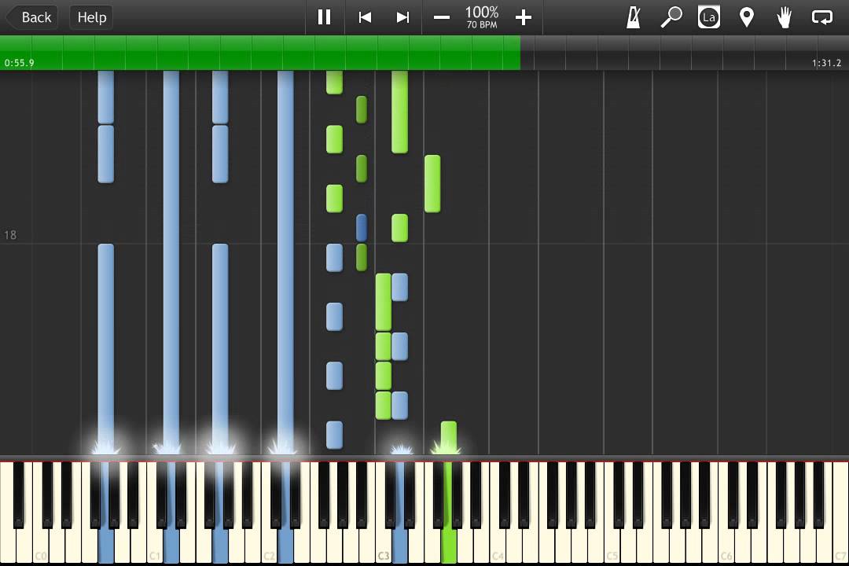This screenshot has height=566, width=849.
Task: Go back using the Back button
Action: click(x=30, y=17)
